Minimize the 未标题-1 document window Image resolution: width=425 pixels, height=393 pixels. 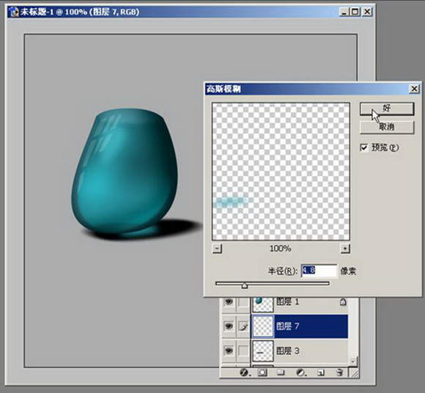[344, 12]
